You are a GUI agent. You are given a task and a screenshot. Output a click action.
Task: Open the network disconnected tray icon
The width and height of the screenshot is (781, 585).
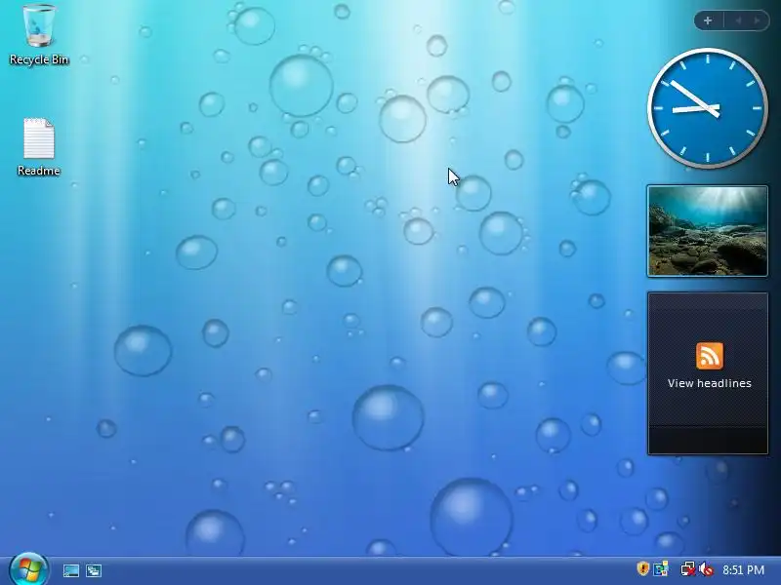pyautogui.click(x=688, y=568)
